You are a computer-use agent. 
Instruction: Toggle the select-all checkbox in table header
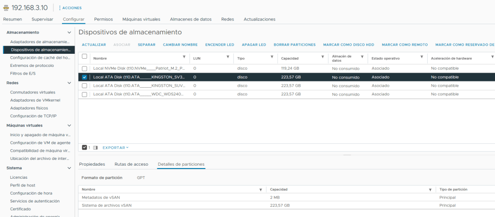85,57
